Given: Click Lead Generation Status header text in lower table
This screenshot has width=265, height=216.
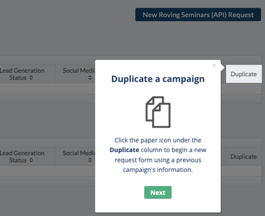Looking at the screenshot, I should pos(22,157).
